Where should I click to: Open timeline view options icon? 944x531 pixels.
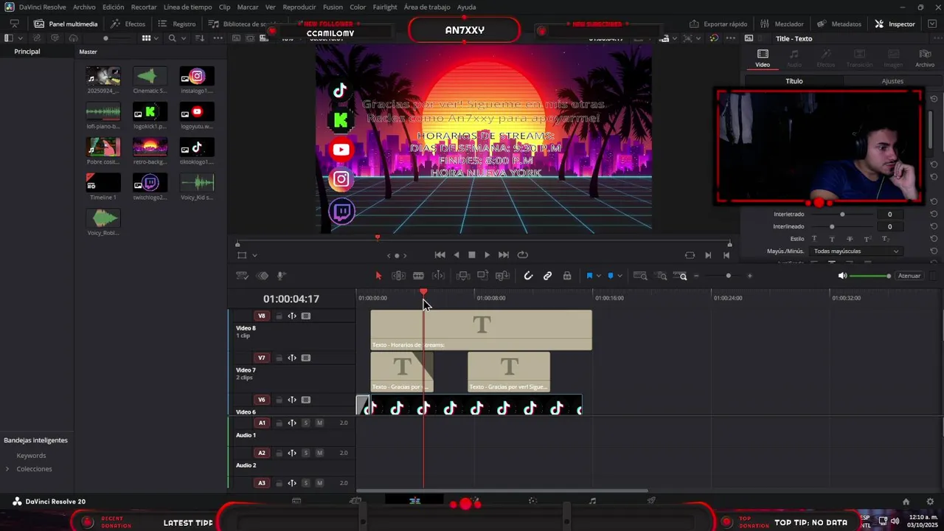[x=242, y=276]
